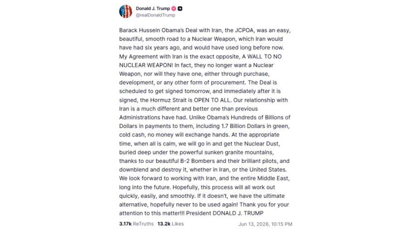This screenshot has width=410, height=231.
Task: Click the words Nuclear Dust
Action: click(262, 144)
